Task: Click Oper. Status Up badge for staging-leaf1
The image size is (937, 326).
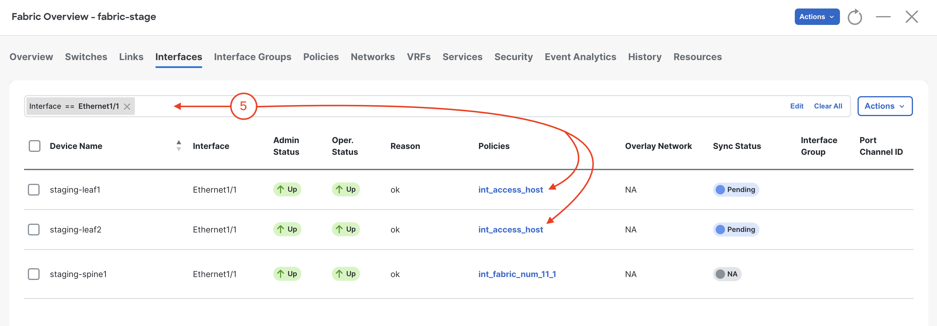Action: pyautogui.click(x=346, y=189)
